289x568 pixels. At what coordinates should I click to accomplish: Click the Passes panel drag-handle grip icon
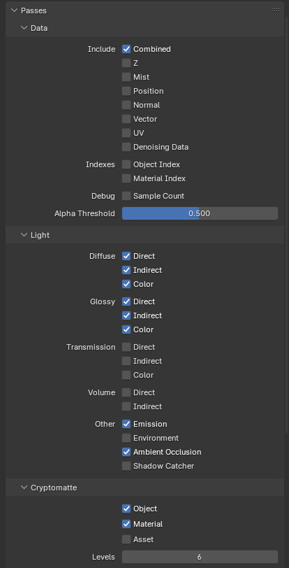pos(275,10)
